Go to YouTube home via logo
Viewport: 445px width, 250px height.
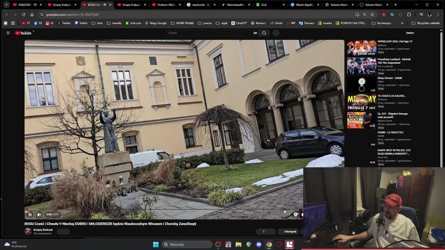click(x=23, y=33)
